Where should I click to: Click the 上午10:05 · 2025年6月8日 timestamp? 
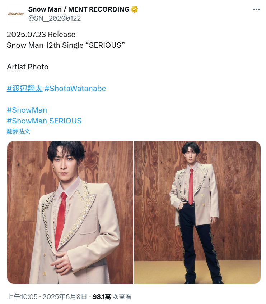[47, 296]
